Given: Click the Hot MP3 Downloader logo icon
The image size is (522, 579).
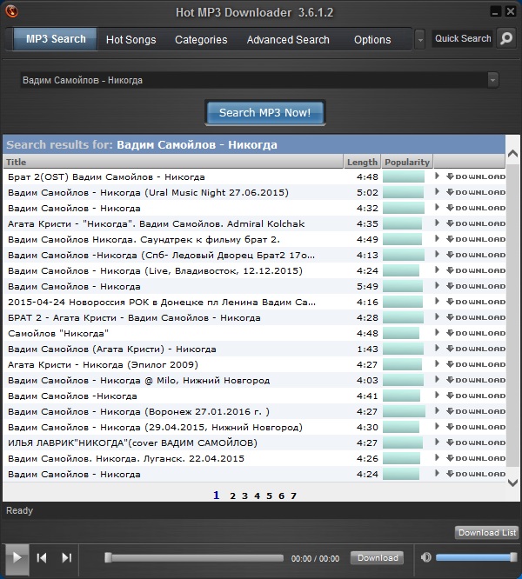Looking at the screenshot, I should (12, 11).
